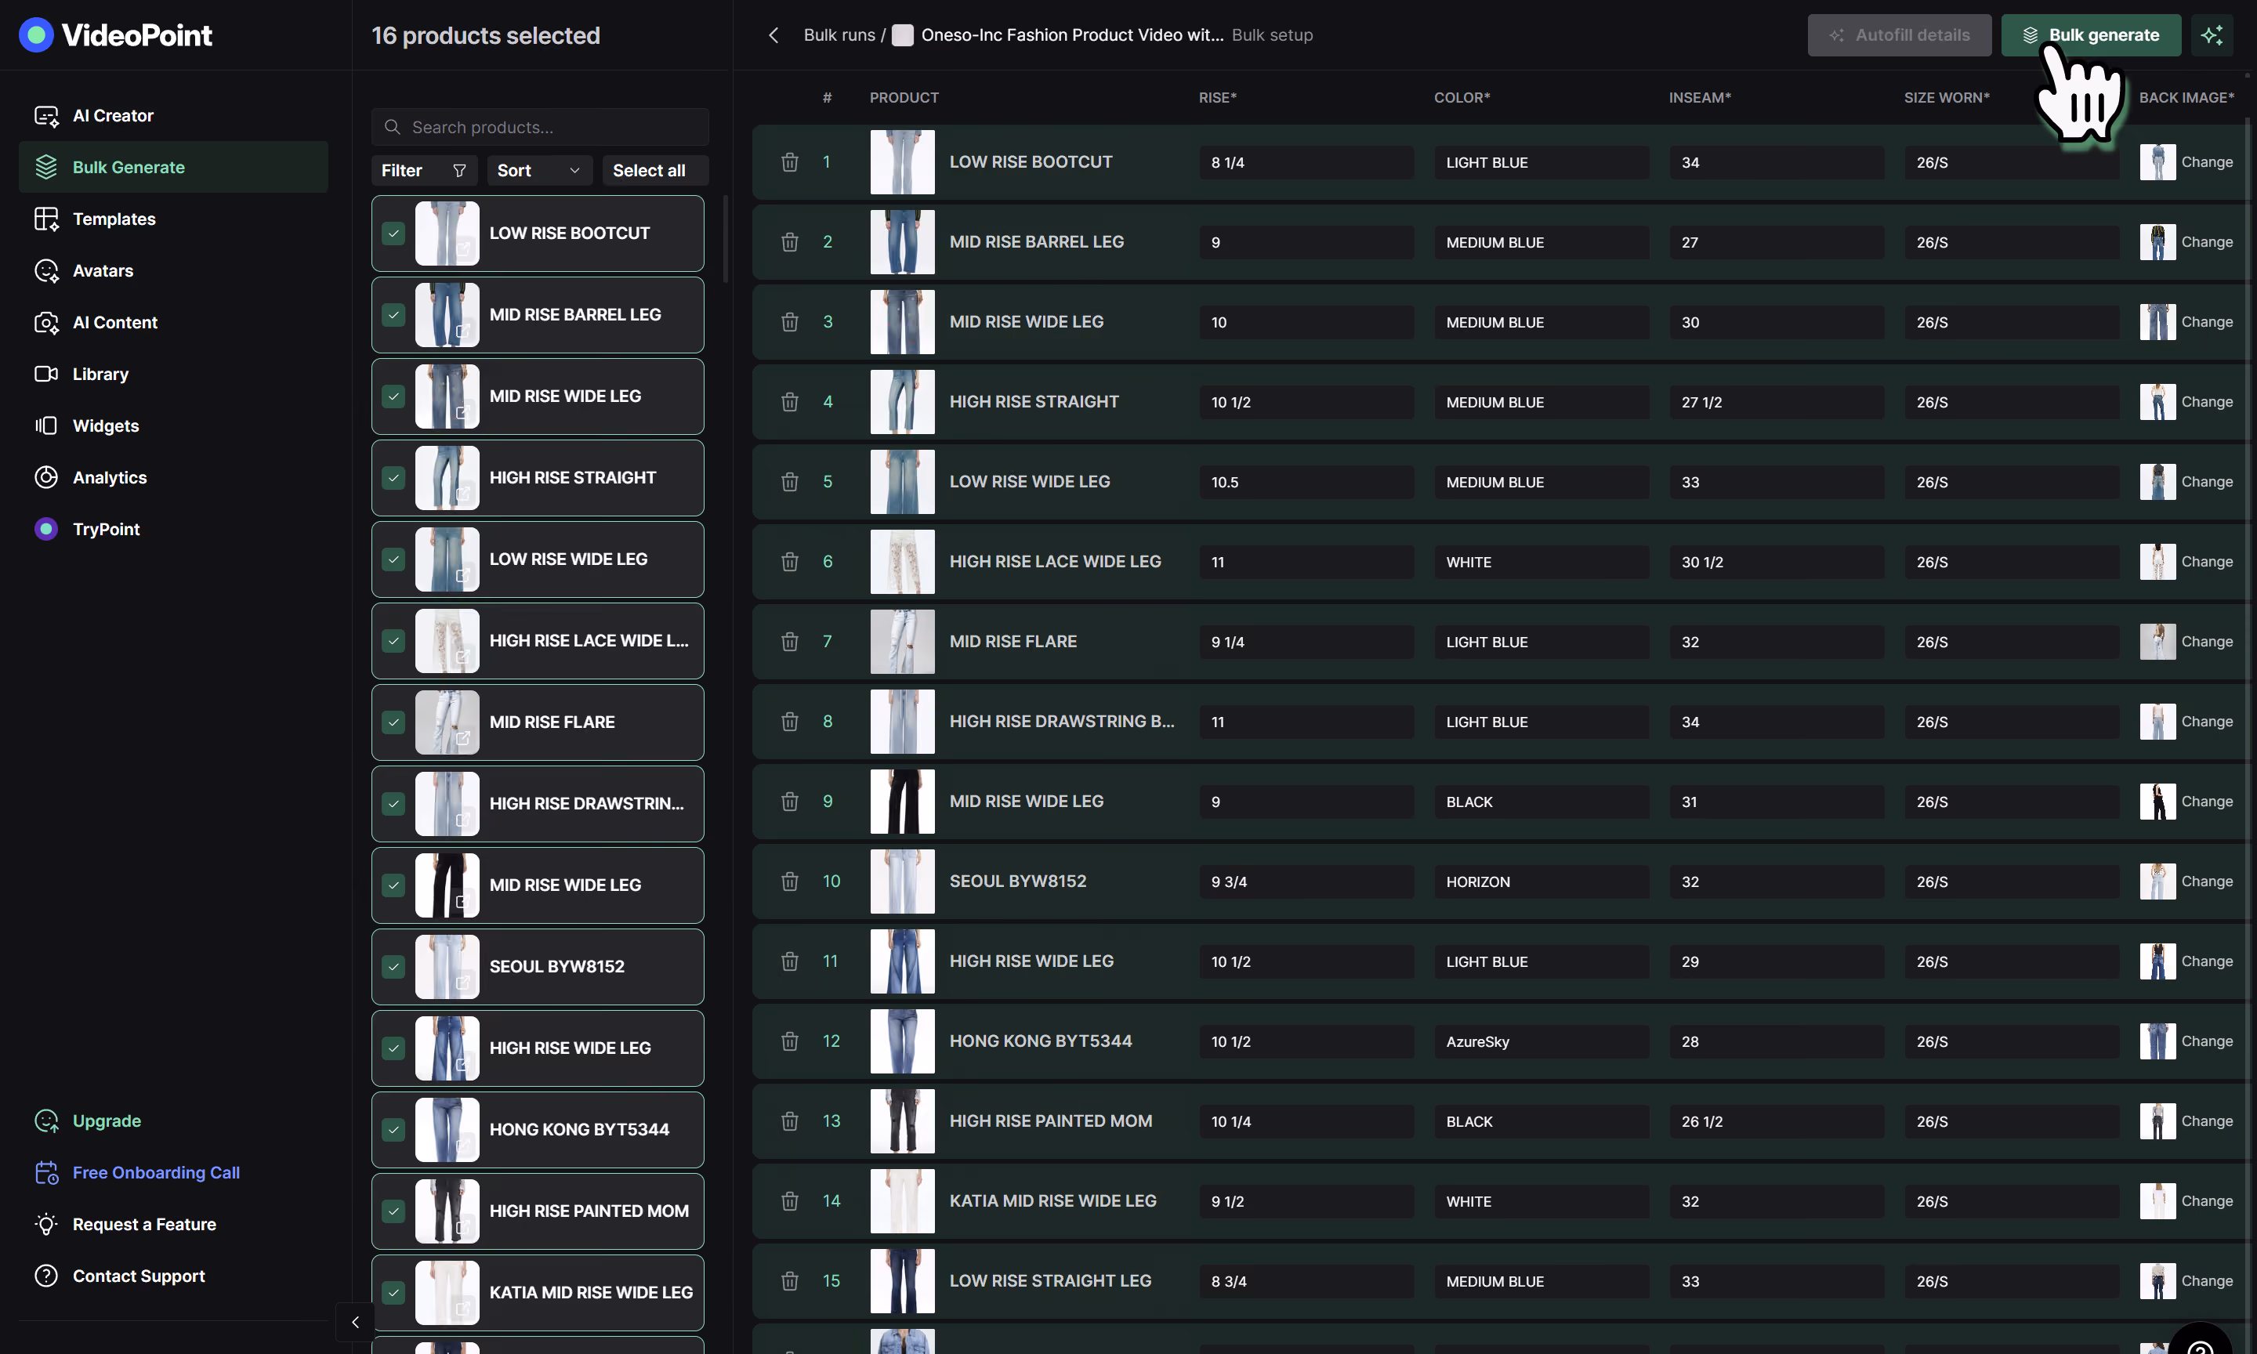Toggle HONG KONG BYT5344 product checkbox
This screenshot has width=2257, height=1354.
(393, 1130)
